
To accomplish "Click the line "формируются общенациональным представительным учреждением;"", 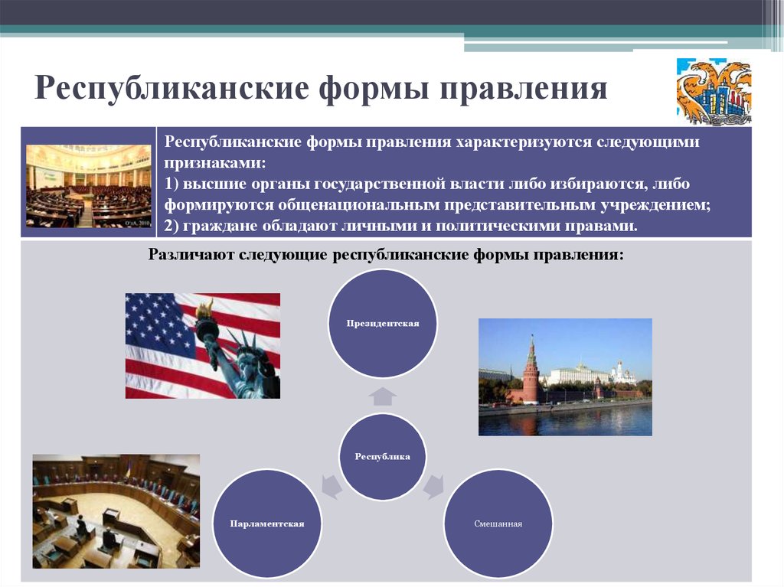I will [x=437, y=205].
